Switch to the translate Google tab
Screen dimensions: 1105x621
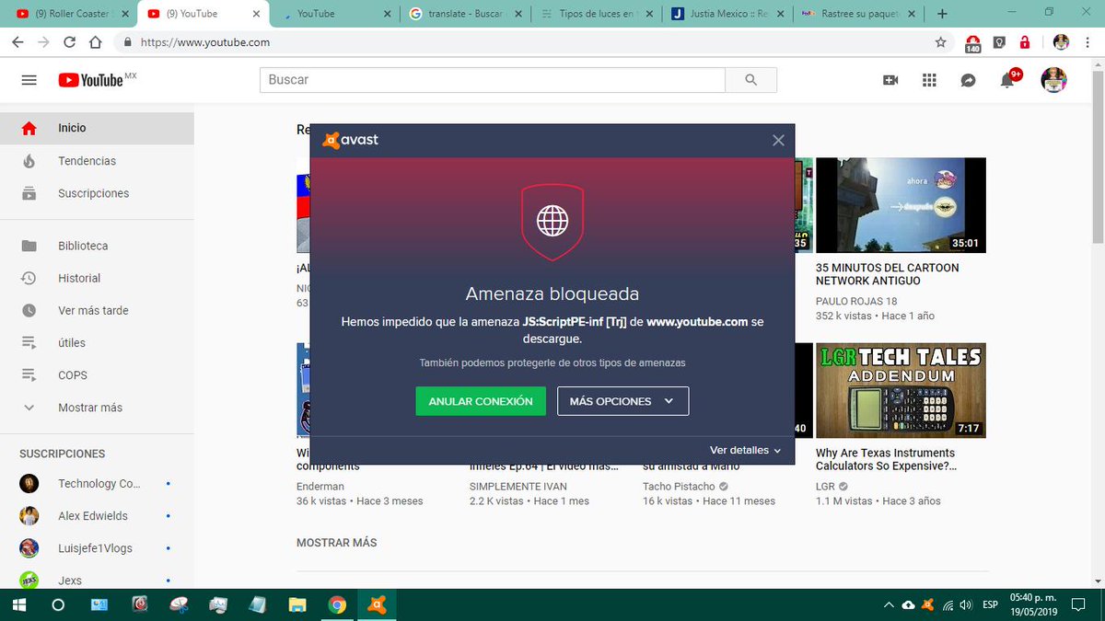tap(465, 14)
